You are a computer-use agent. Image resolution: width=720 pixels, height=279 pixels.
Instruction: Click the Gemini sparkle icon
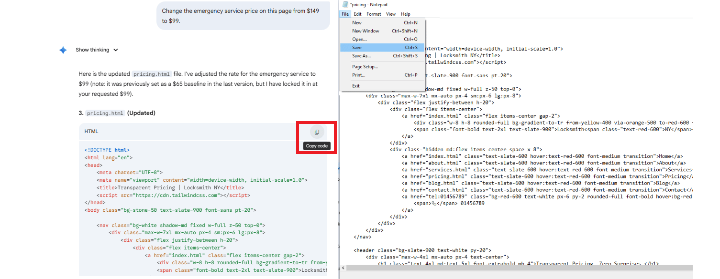pyautogui.click(x=63, y=50)
